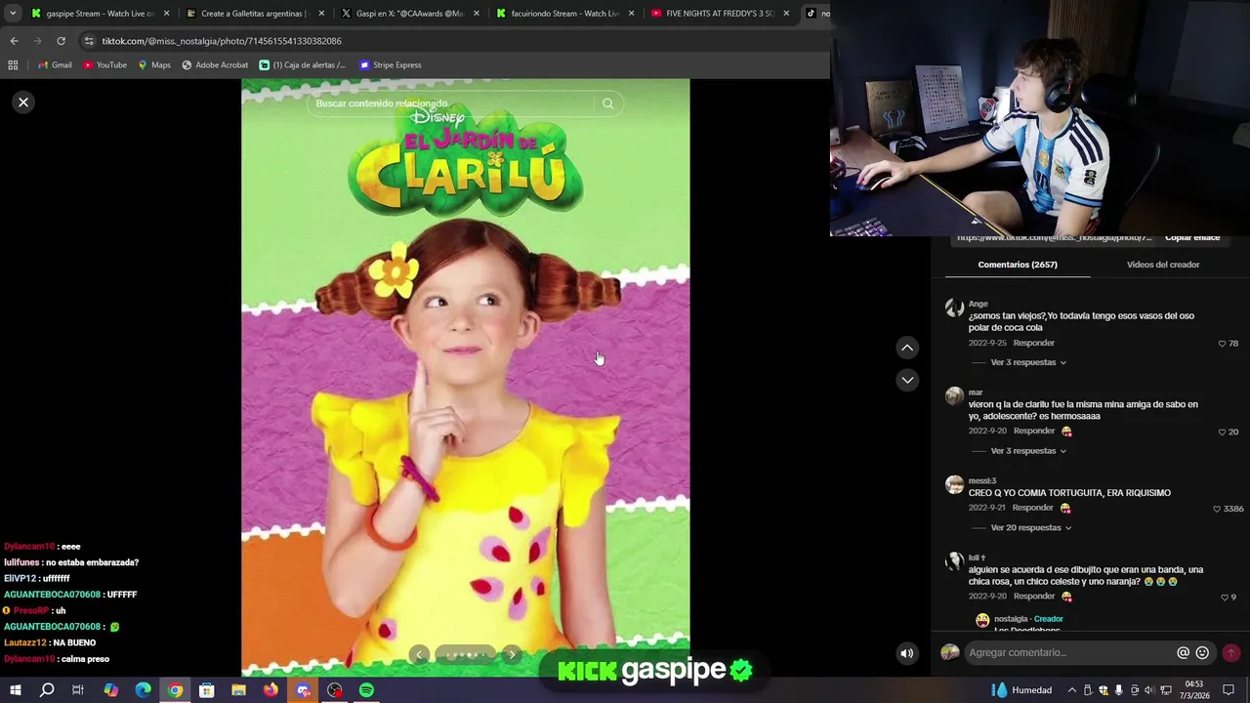Switch to 'facuiriondo Stream' tab

pyautogui.click(x=564, y=14)
